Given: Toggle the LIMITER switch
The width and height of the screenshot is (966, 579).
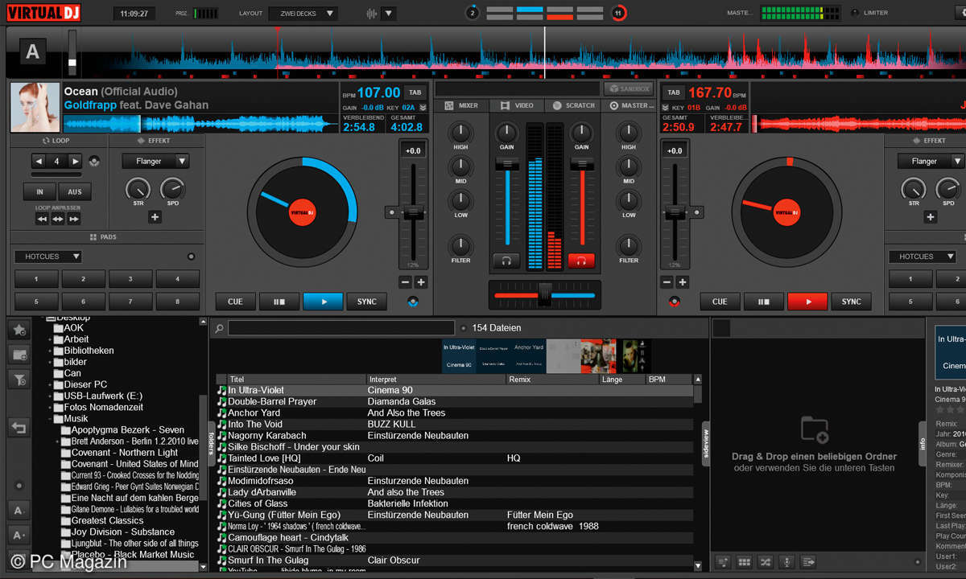Looking at the screenshot, I should 854,13.
